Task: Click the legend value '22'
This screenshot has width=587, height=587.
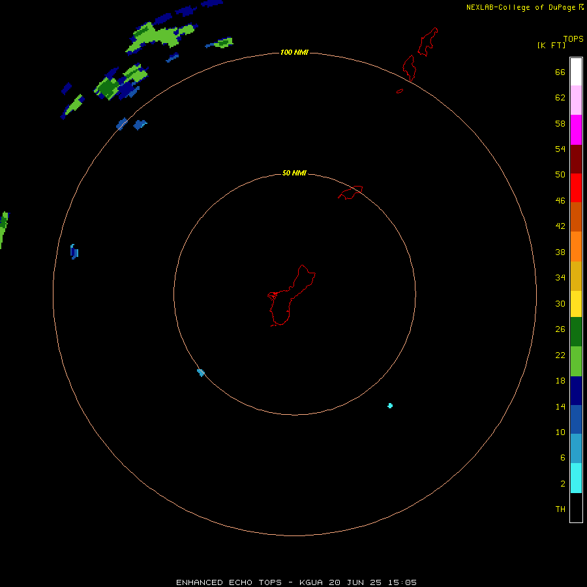Action: point(560,355)
